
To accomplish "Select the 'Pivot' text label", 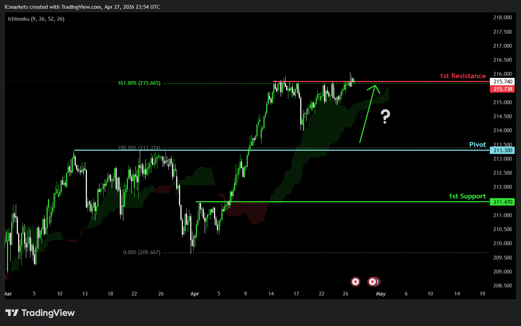I will pyautogui.click(x=477, y=144).
